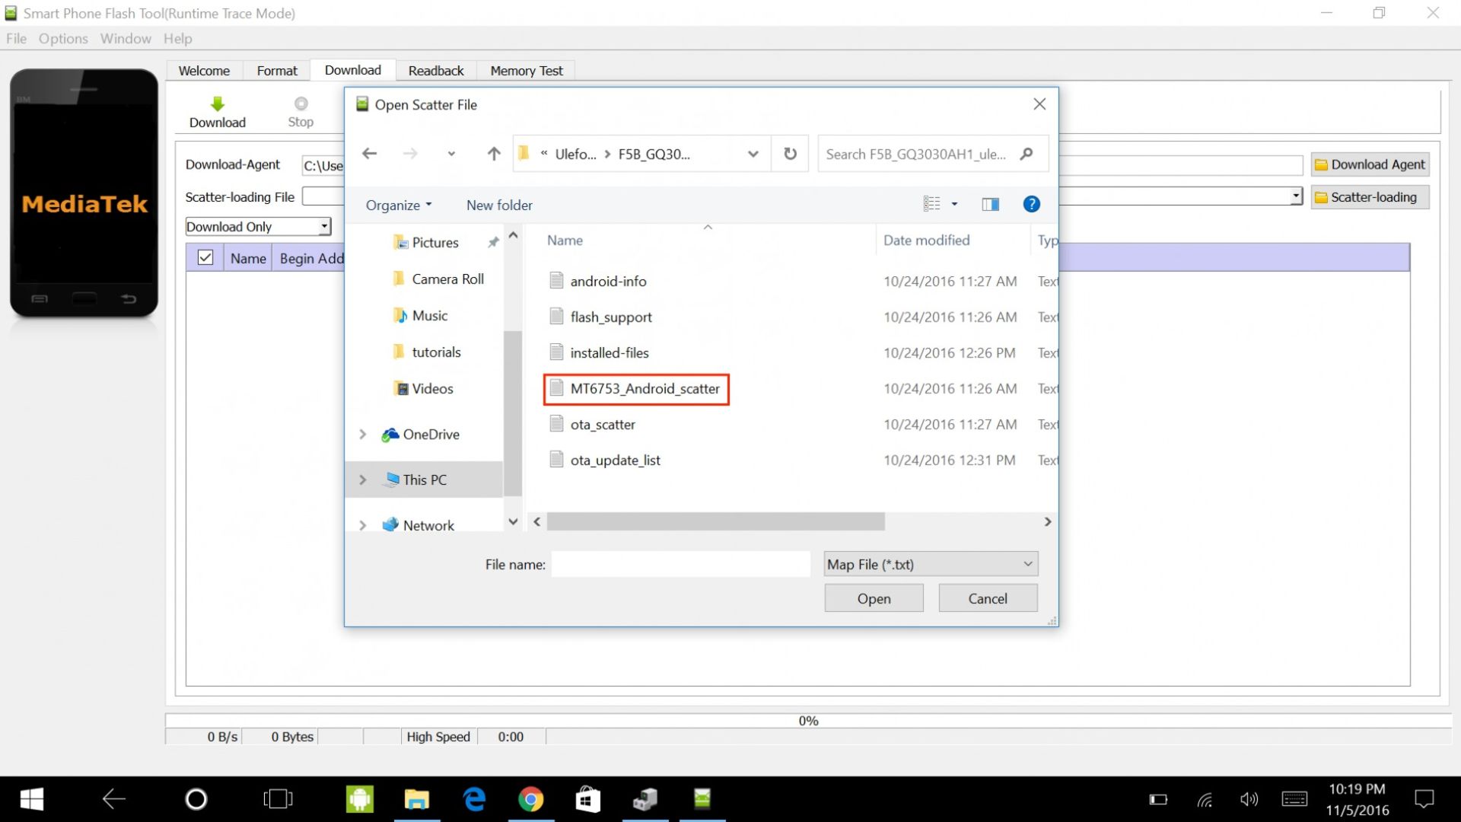Open Task View on taskbar

point(278,799)
